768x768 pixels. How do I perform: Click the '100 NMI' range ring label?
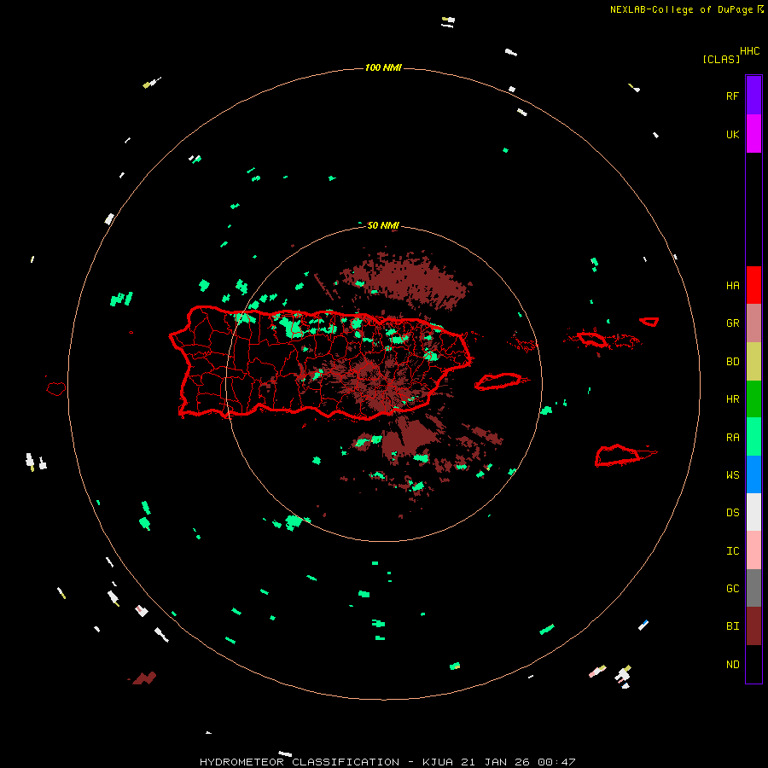pos(383,67)
